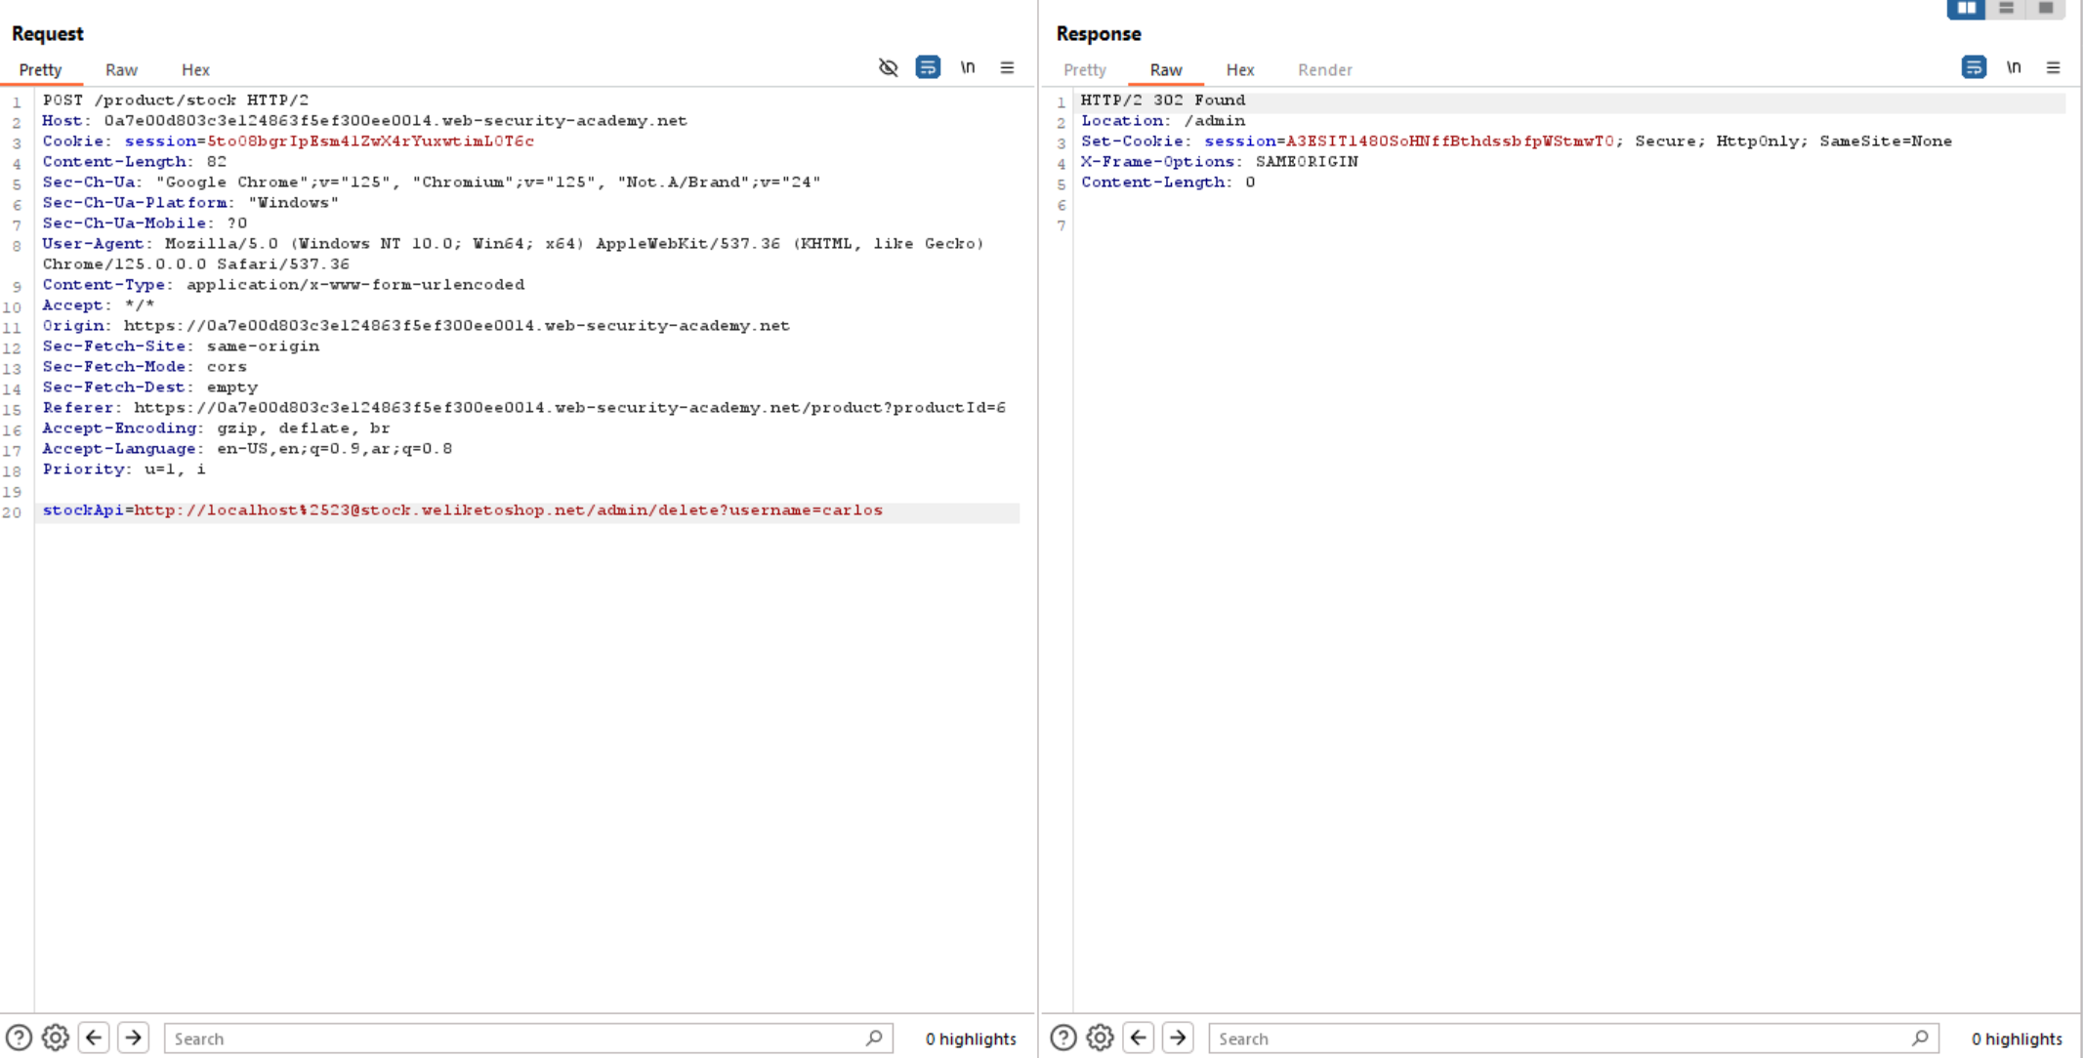The image size is (2083, 1058).
Task: Go to next Response search match
Action: point(1179,1038)
